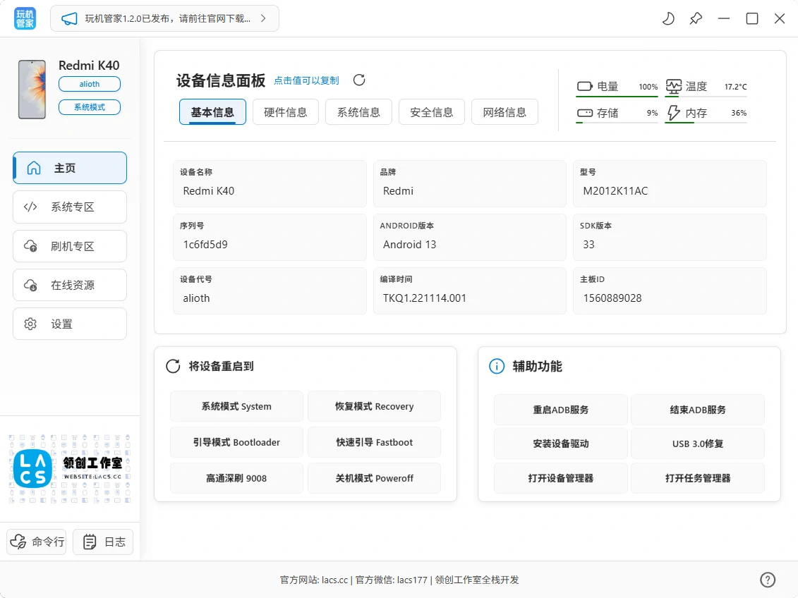Pin the window using the pin icon

coord(696,18)
